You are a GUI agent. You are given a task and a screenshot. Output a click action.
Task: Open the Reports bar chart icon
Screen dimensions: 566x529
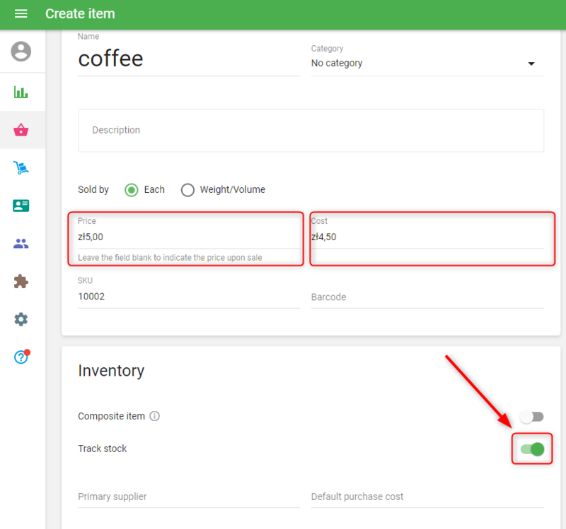[21, 93]
